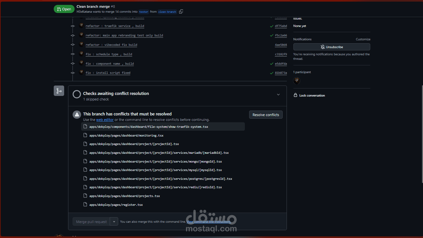Expand the checks awaiting conflict resolution section

coord(278,95)
